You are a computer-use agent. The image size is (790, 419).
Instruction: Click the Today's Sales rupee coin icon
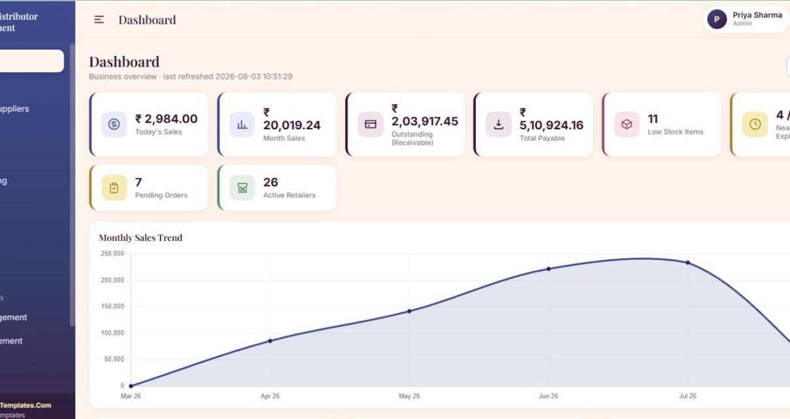(114, 124)
